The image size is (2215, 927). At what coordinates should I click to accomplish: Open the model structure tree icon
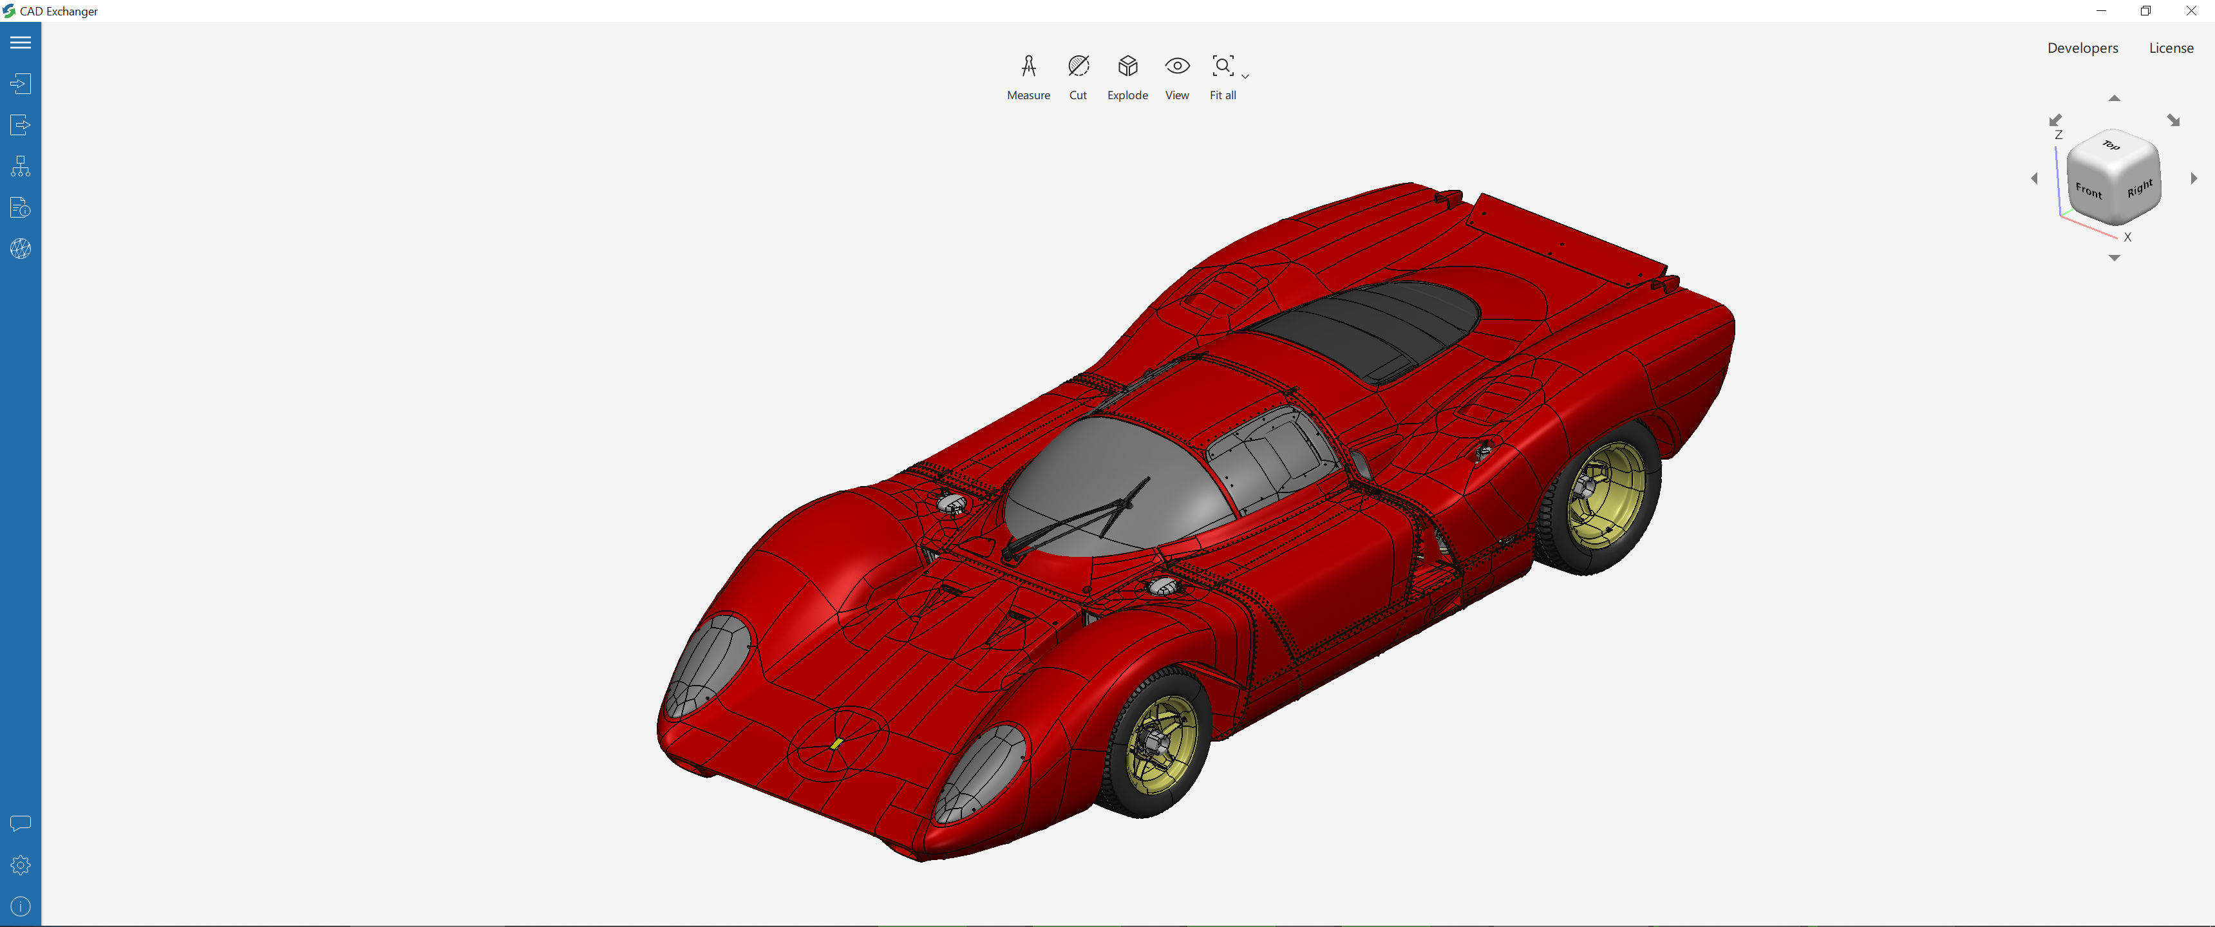click(x=21, y=166)
